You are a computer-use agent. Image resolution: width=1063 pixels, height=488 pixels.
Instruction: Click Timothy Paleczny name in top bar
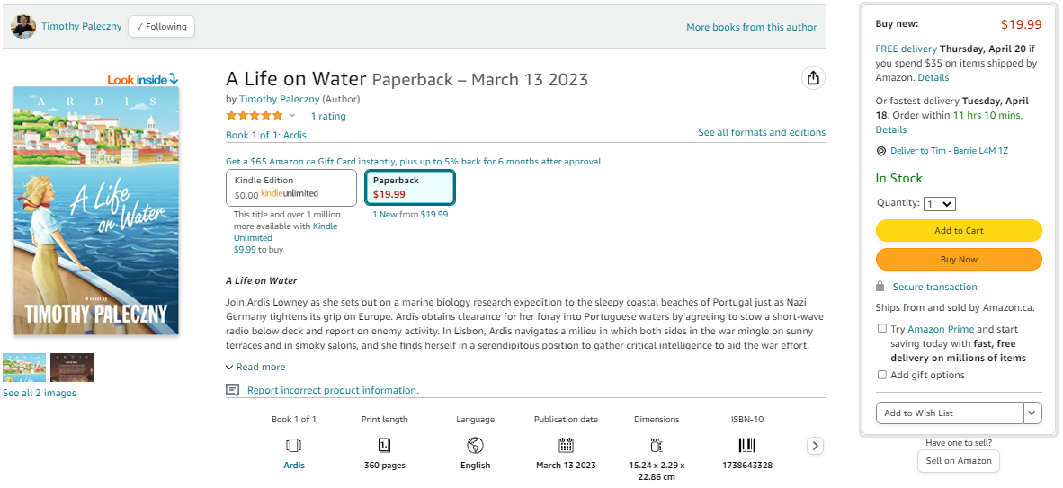[81, 26]
